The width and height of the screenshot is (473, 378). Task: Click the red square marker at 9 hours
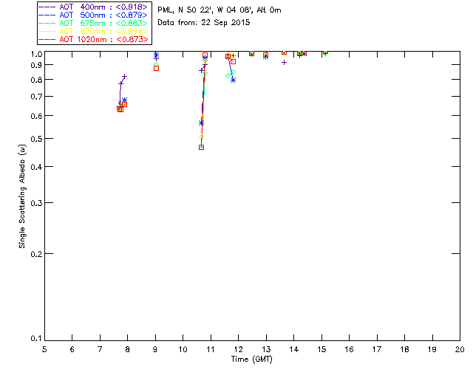point(156,69)
